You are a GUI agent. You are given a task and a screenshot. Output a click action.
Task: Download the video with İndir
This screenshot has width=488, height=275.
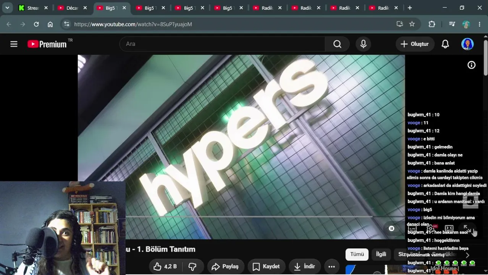click(x=304, y=267)
